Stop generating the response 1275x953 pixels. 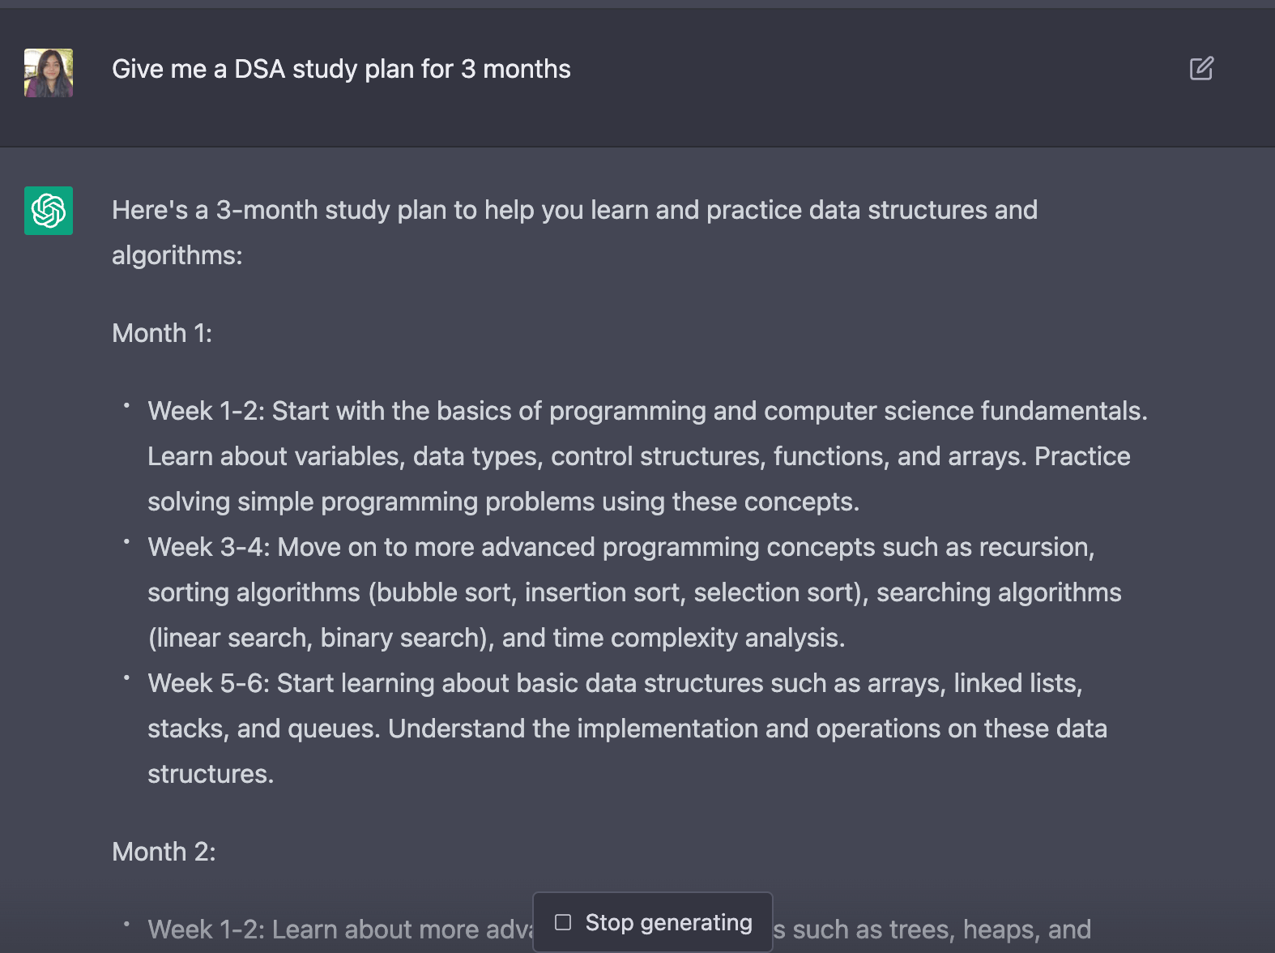pos(653,922)
